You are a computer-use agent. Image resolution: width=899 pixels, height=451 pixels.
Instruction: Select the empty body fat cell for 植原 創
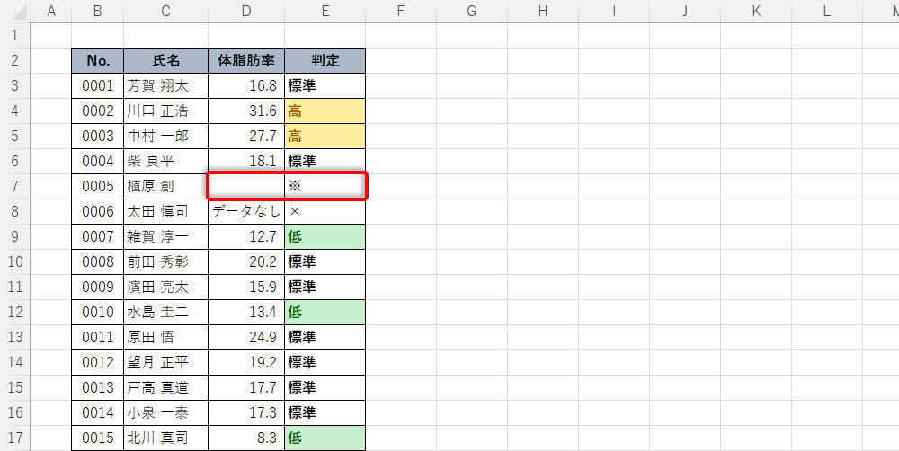click(246, 186)
